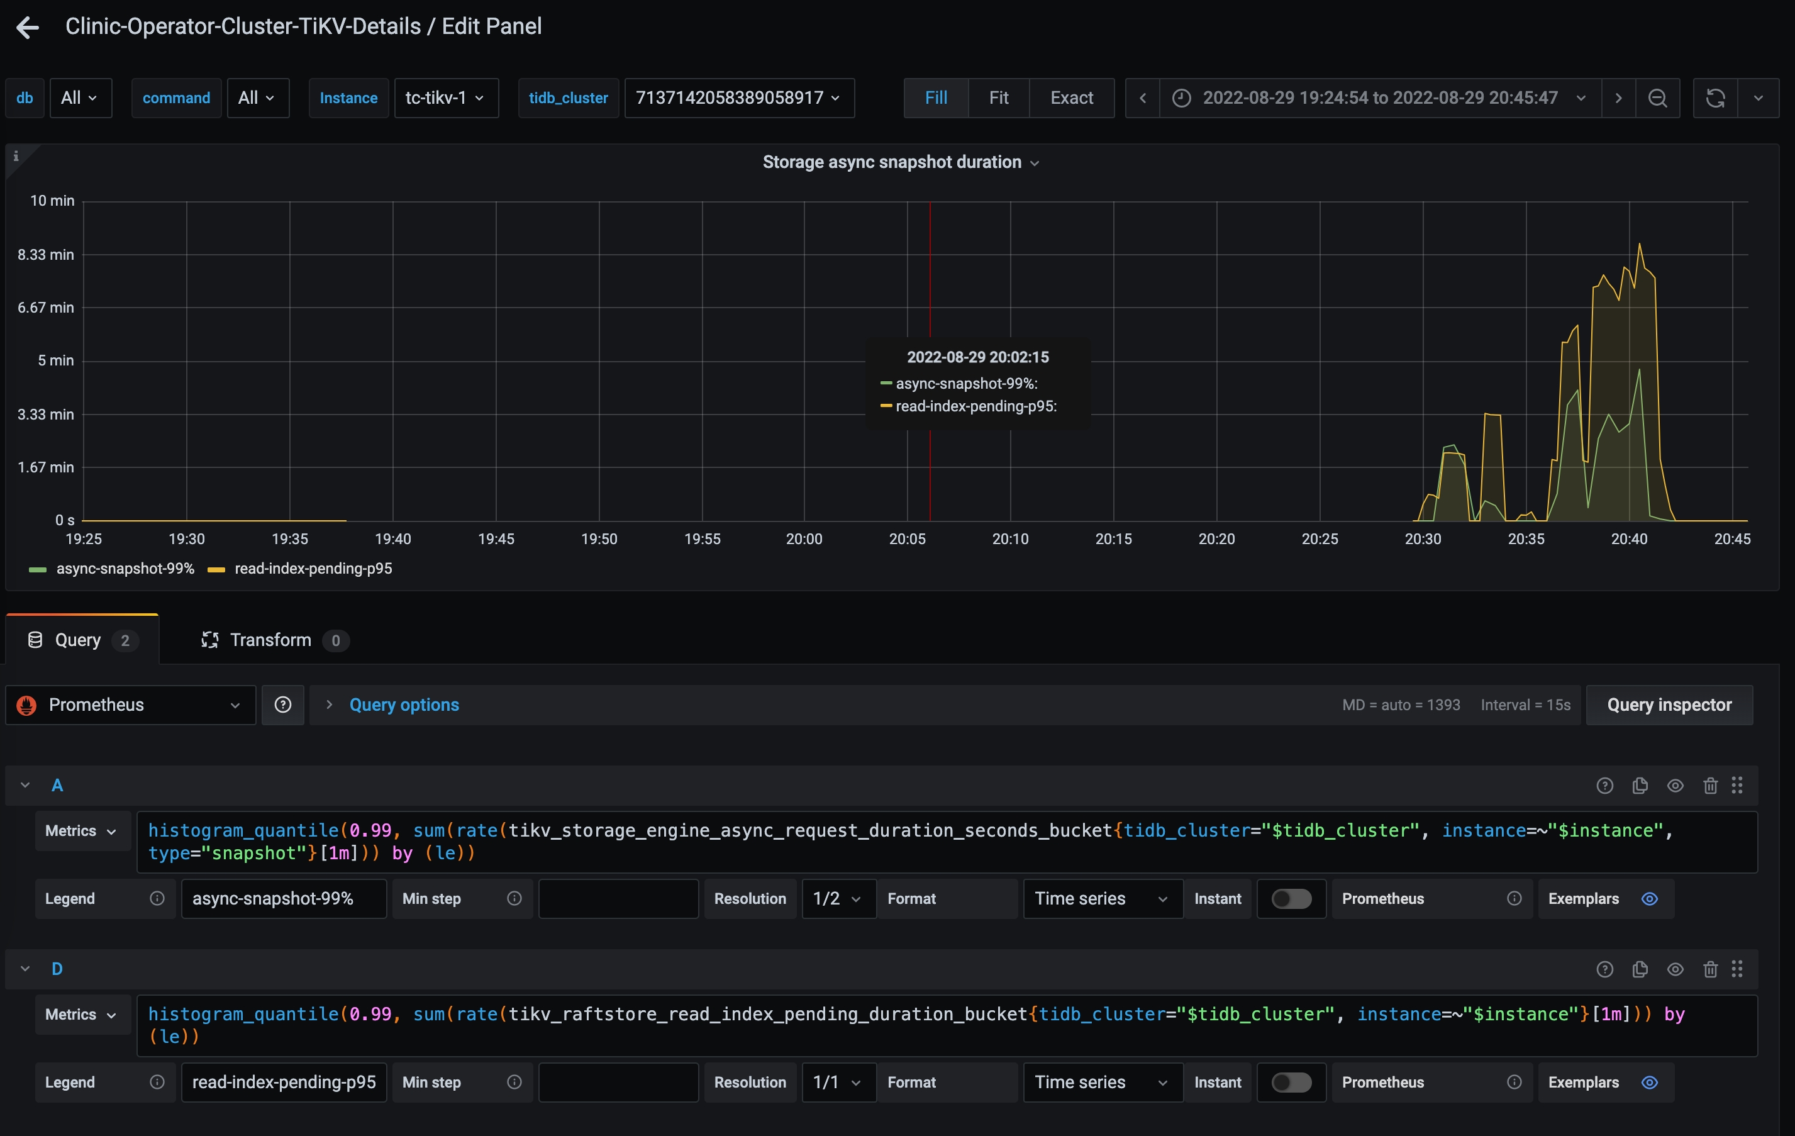Image resolution: width=1795 pixels, height=1136 pixels.
Task: Shift time range backward with left chevron
Action: tap(1142, 97)
